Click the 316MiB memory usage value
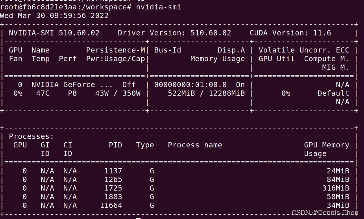Screen dimensions: 364x219 (336, 188)
